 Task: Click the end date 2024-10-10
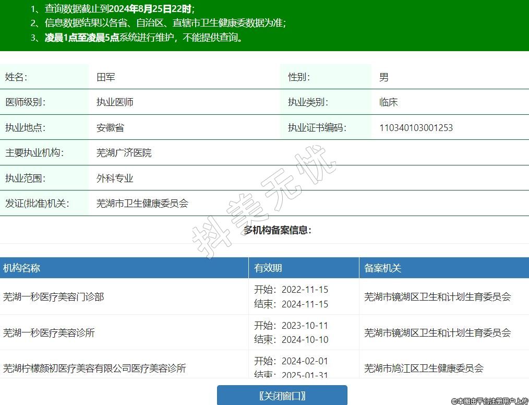(305, 340)
